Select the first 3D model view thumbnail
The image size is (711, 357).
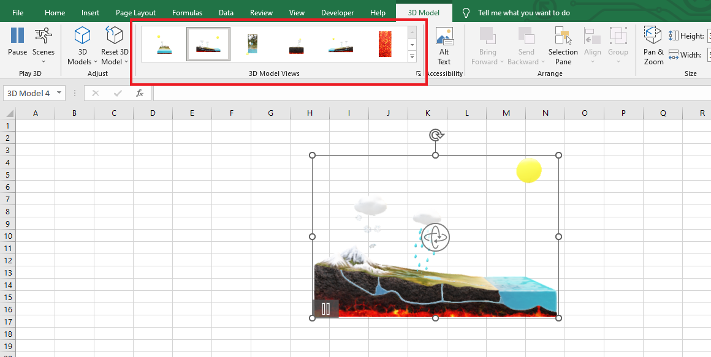(x=164, y=43)
